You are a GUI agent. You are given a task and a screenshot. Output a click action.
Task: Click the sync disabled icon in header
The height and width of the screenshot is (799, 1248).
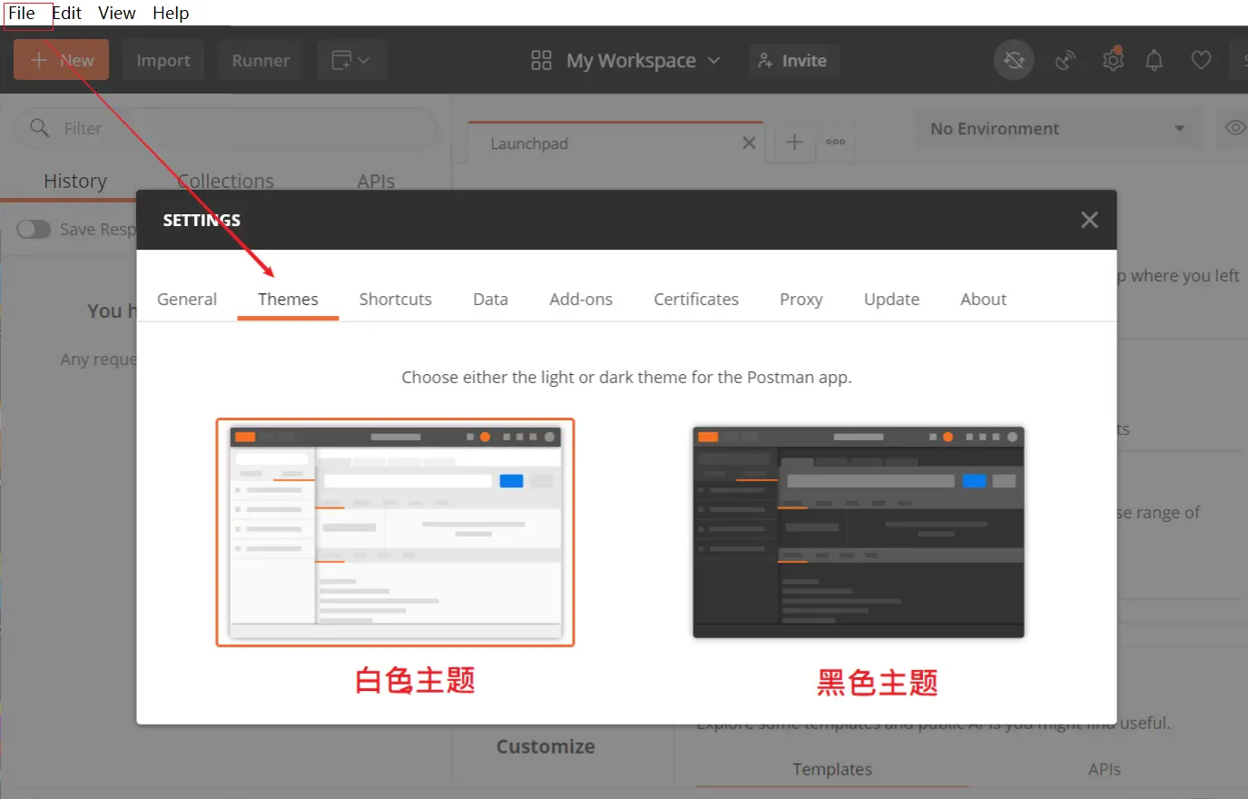tap(1013, 59)
